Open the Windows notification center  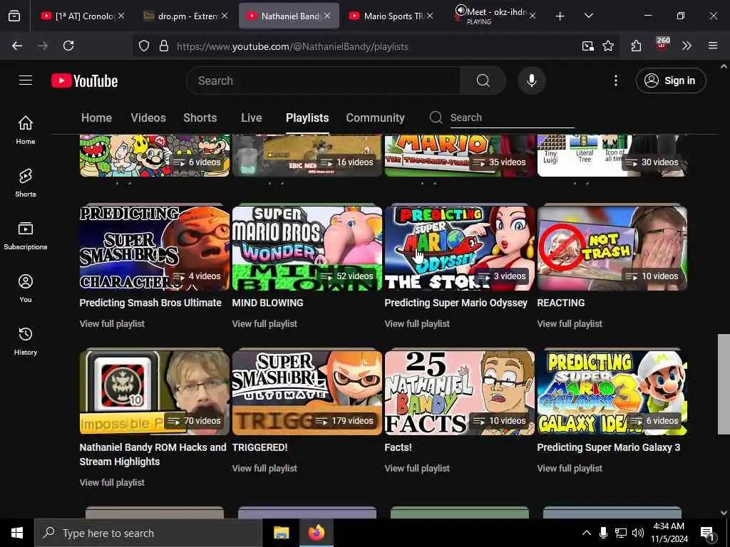[706, 533]
